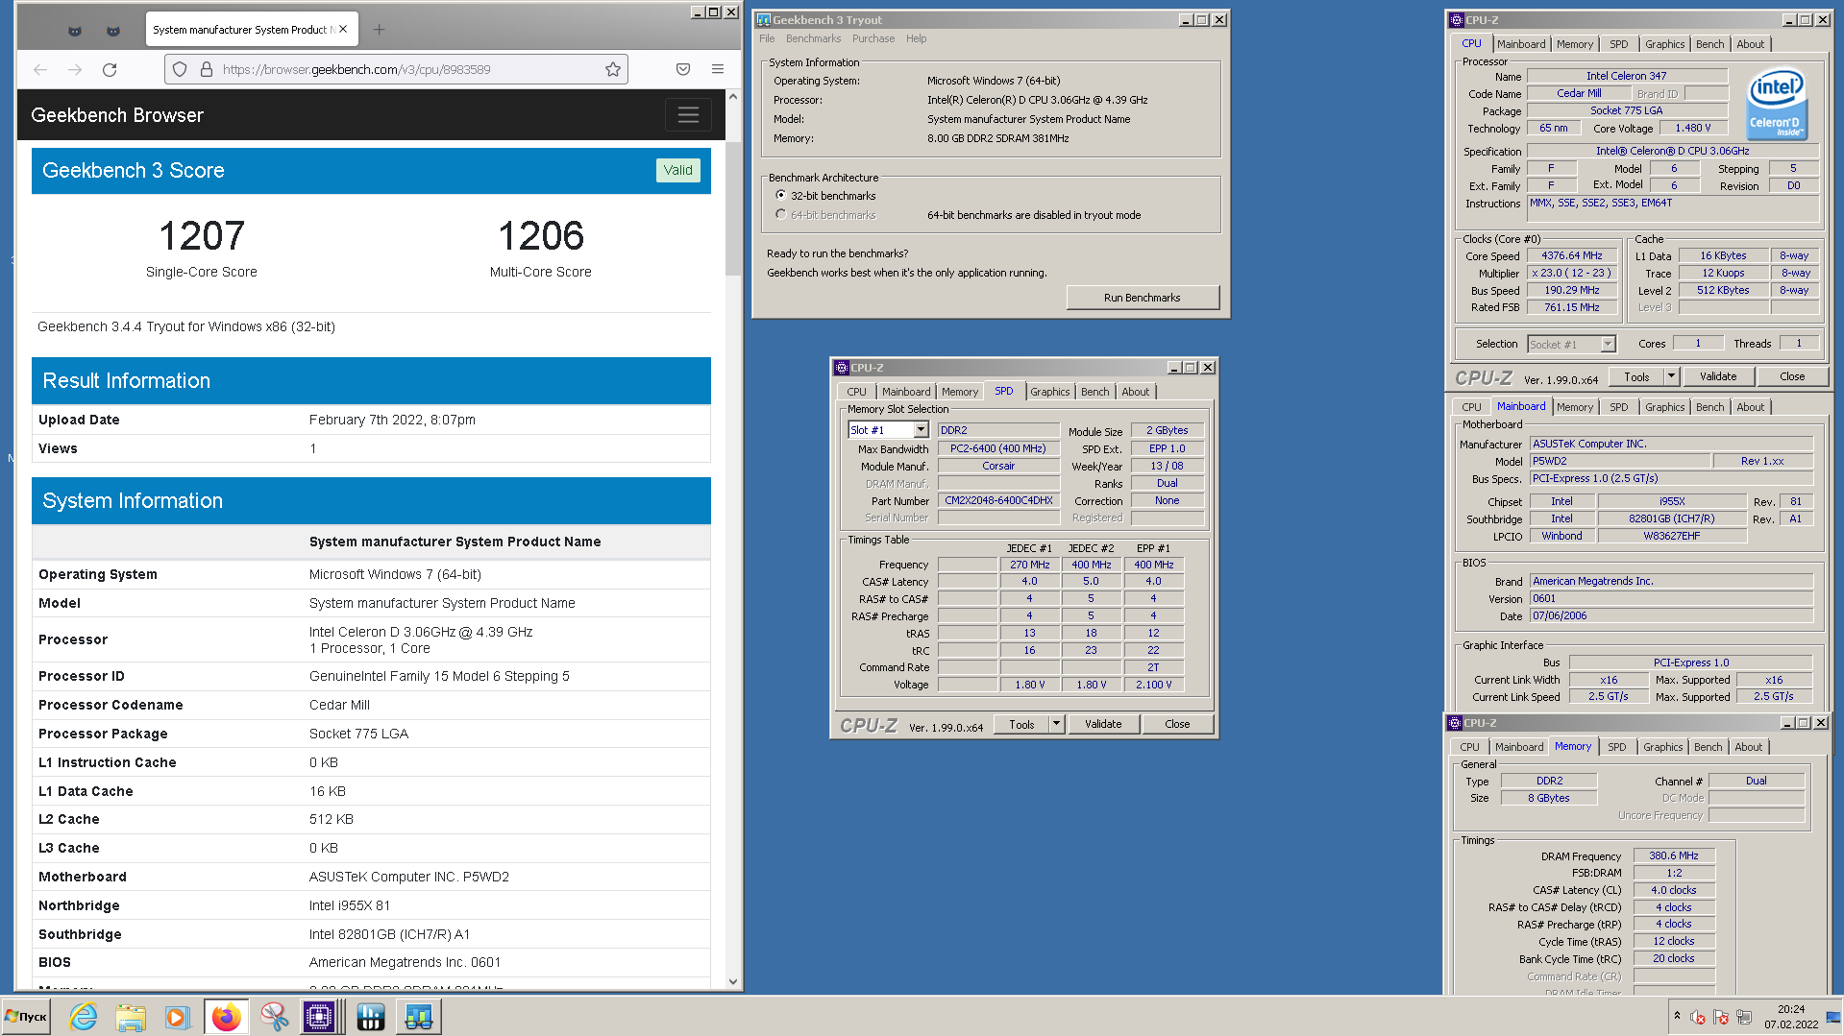Select the 64-bit benchmarks radio button
Screen dimensions: 1844x1036
point(780,214)
